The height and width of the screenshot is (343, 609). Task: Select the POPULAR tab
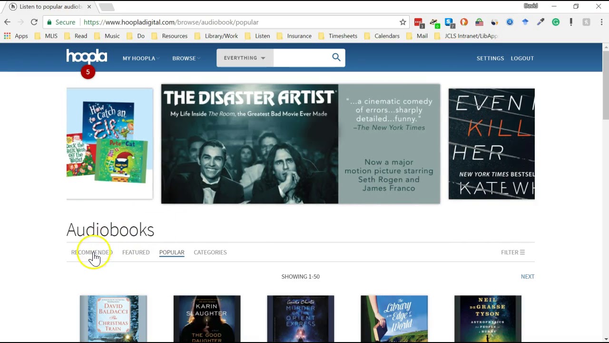[x=172, y=252]
